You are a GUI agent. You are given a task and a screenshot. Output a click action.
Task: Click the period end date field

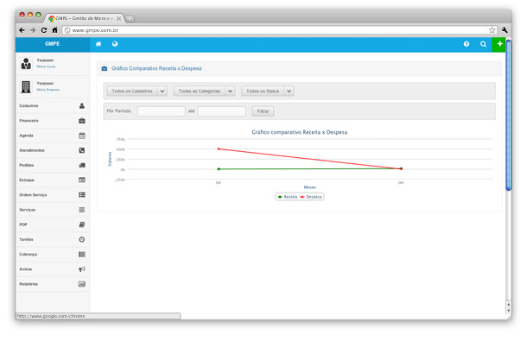[x=222, y=111]
